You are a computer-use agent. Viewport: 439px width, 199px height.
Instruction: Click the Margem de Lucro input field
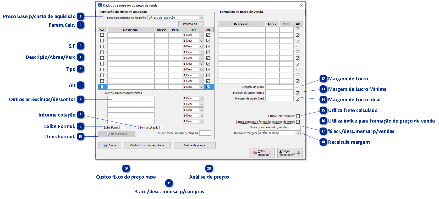pyautogui.click(x=279, y=87)
